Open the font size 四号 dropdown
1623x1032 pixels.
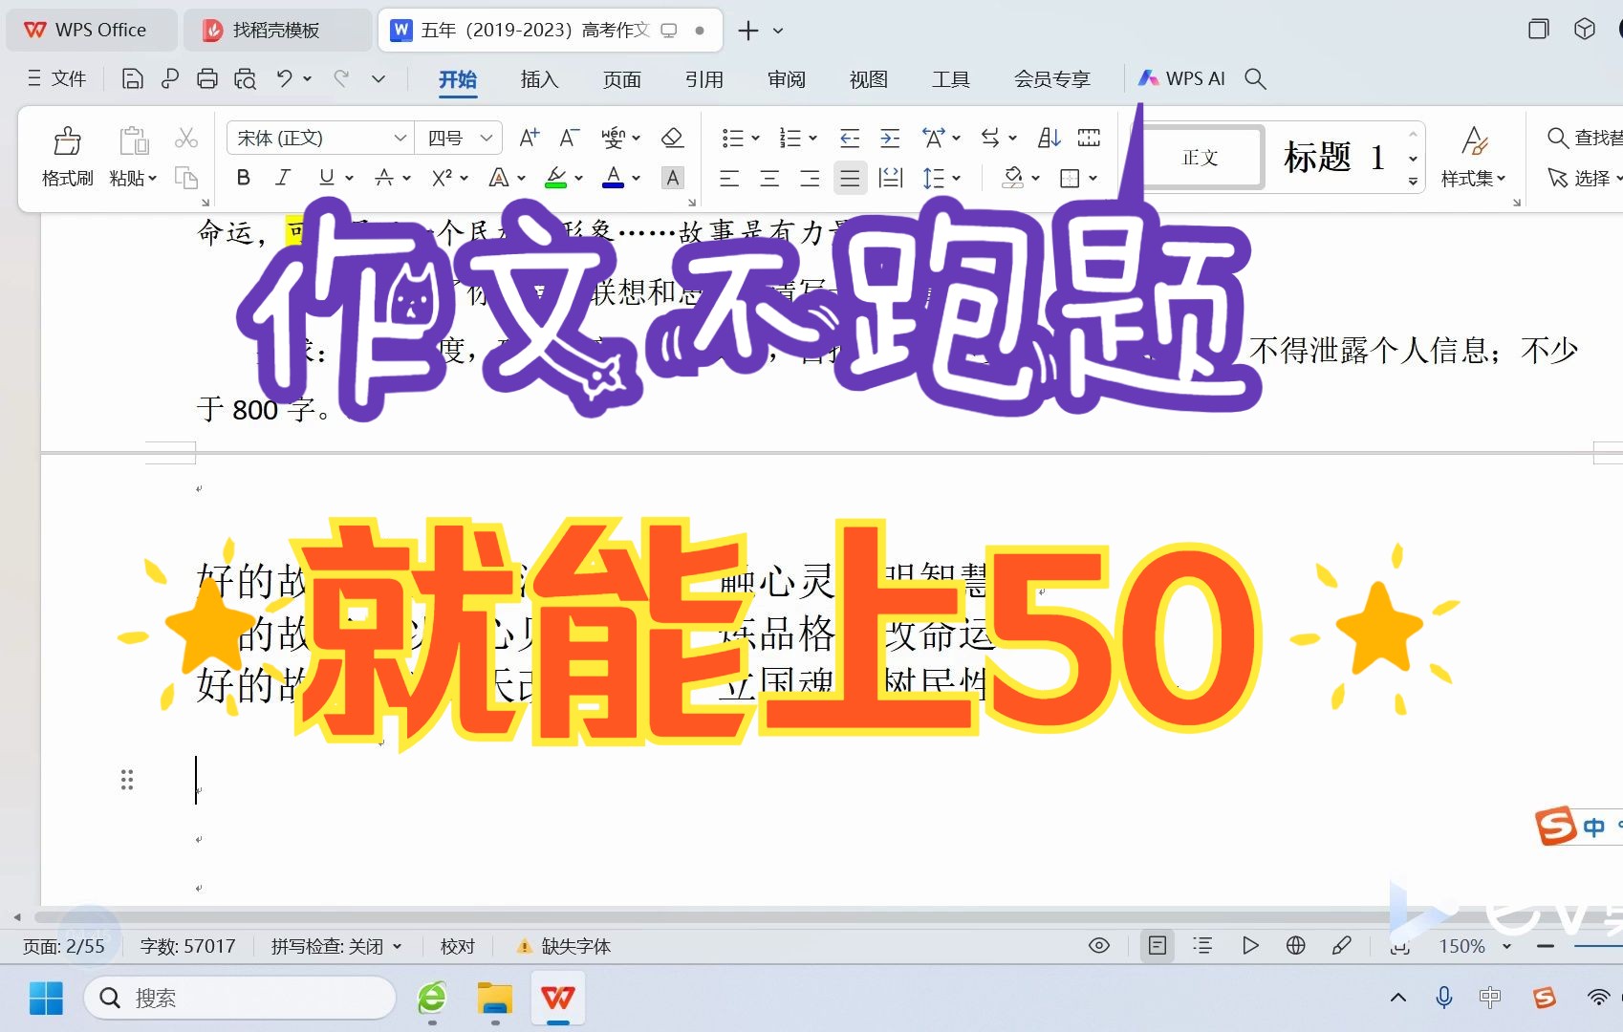click(x=486, y=139)
